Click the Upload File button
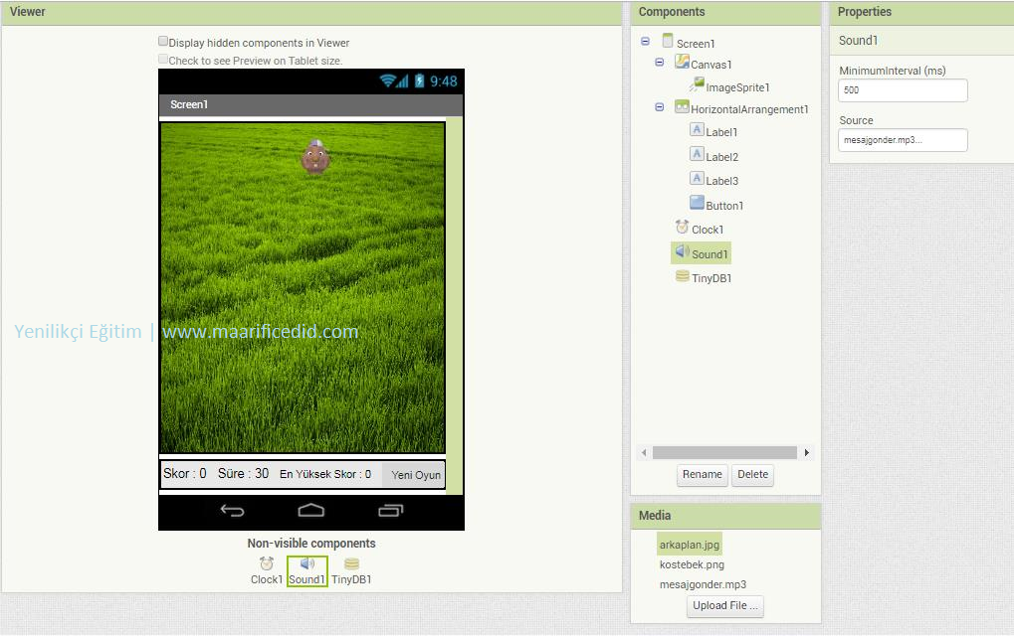1014x636 pixels. [x=725, y=605]
